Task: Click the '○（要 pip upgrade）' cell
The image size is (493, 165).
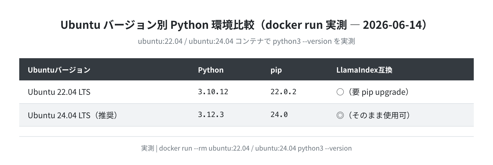Action: point(401,92)
